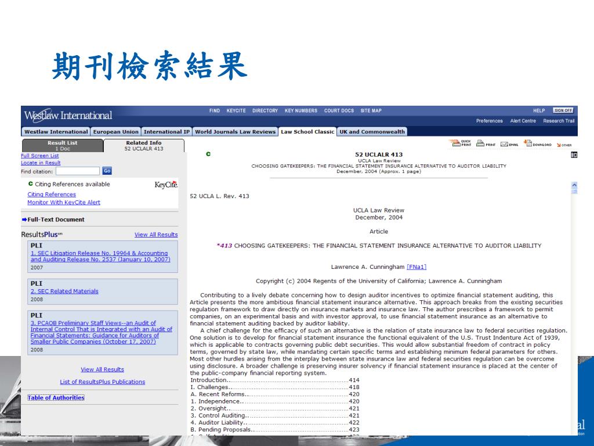The width and height of the screenshot is (594, 446).
Task: Click the HELP link
Action: [x=539, y=111]
